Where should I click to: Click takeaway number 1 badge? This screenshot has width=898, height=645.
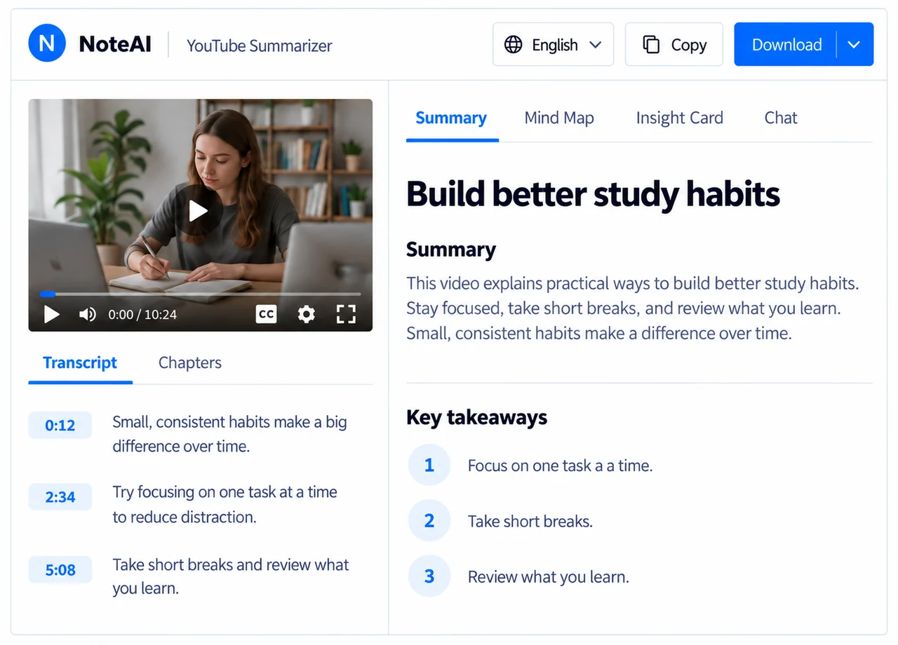(x=429, y=465)
